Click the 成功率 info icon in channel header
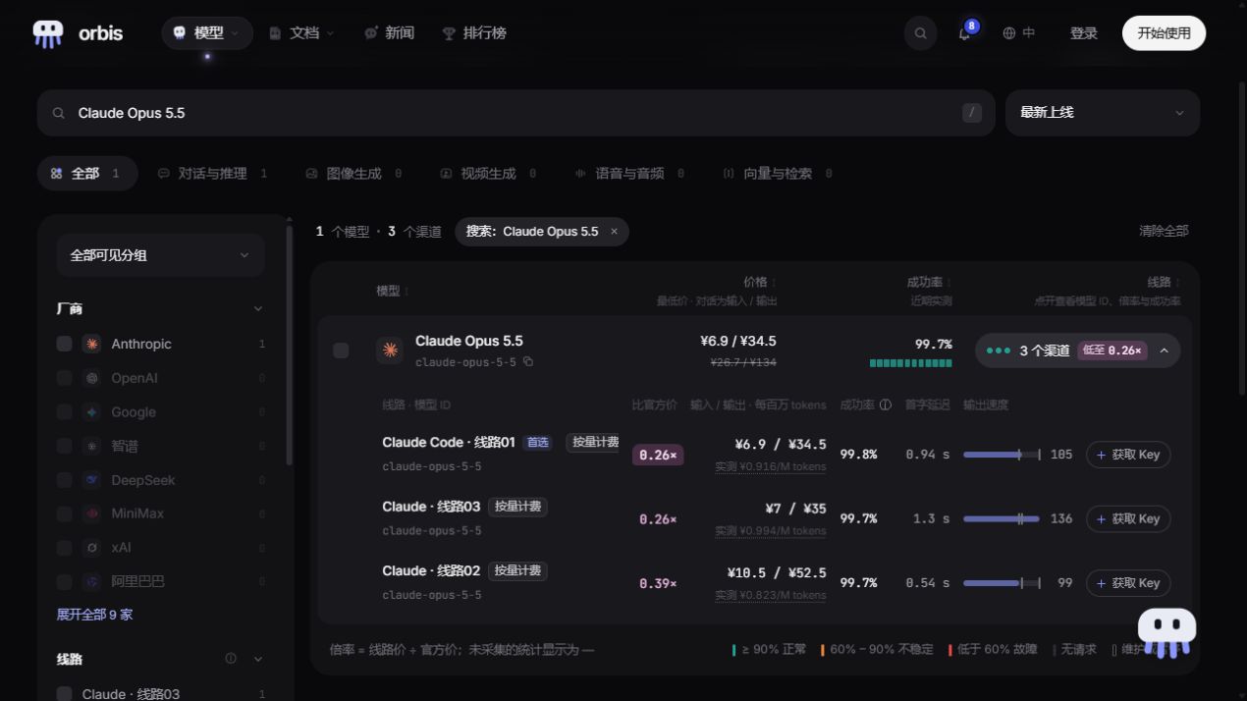 click(x=885, y=404)
